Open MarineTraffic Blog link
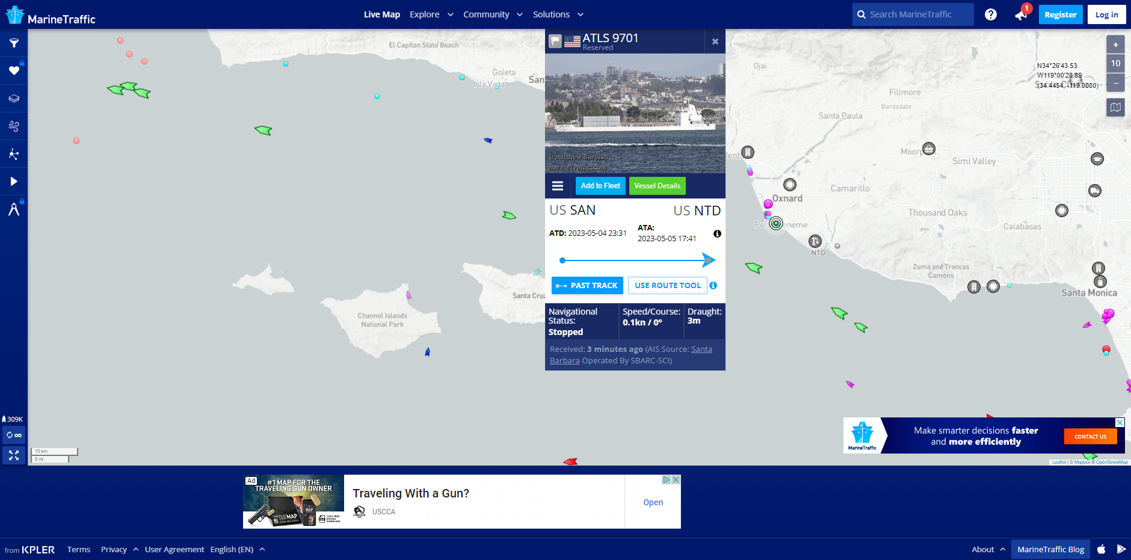 1050,549
